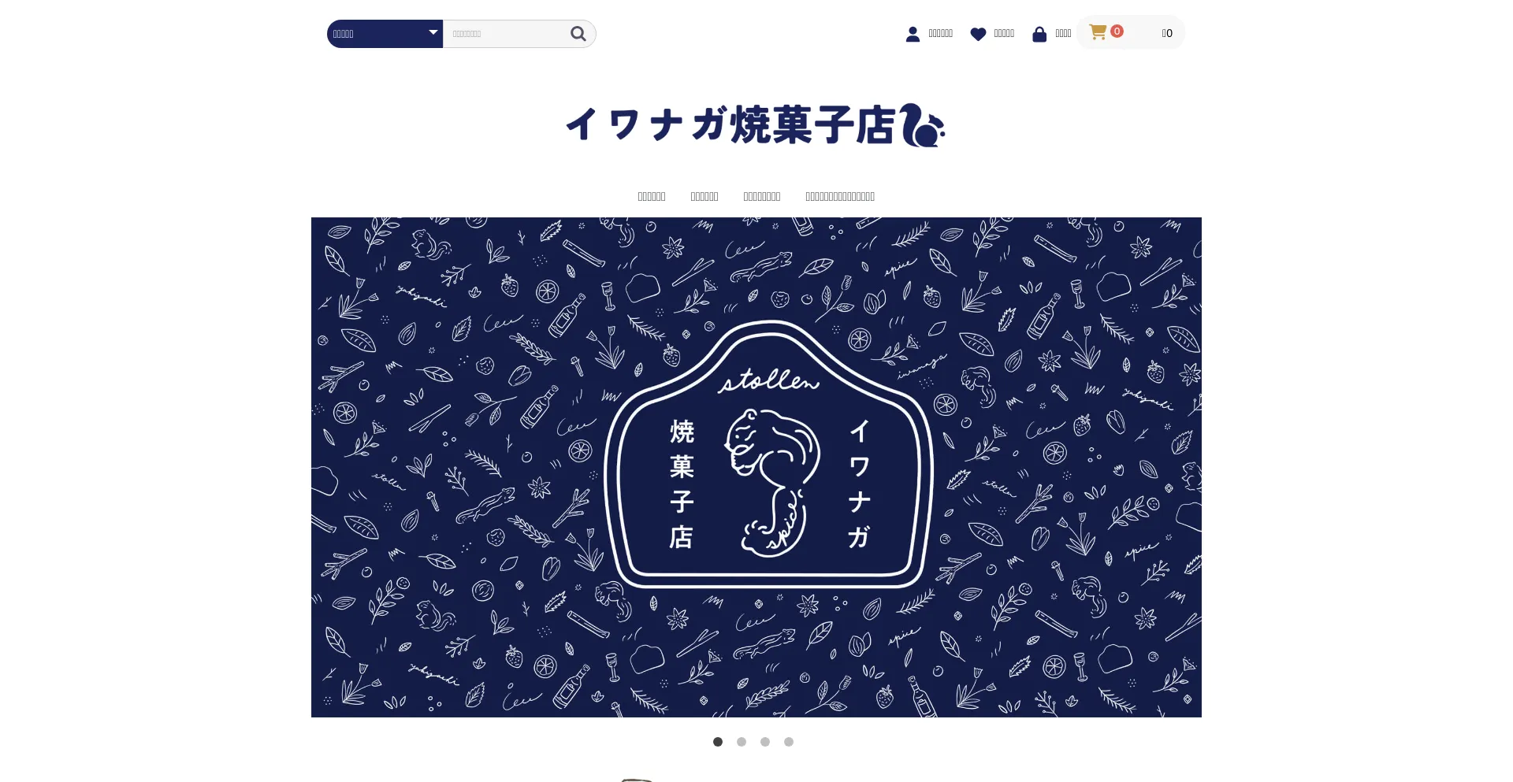Switch to the second carousel slide dot
This screenshot has width=1513, height=782.
click(x=742, y=742)
